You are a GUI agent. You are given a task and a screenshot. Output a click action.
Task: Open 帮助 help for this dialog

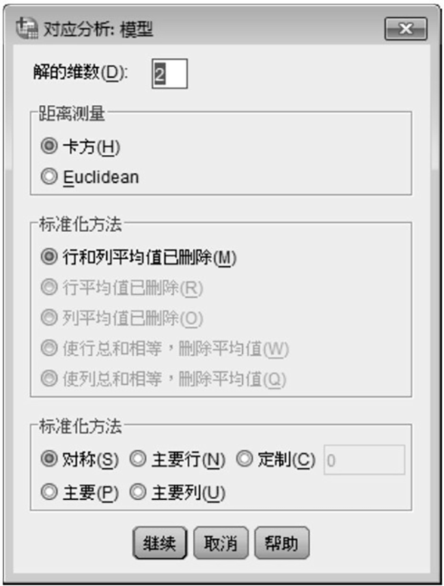coord(281,544)
